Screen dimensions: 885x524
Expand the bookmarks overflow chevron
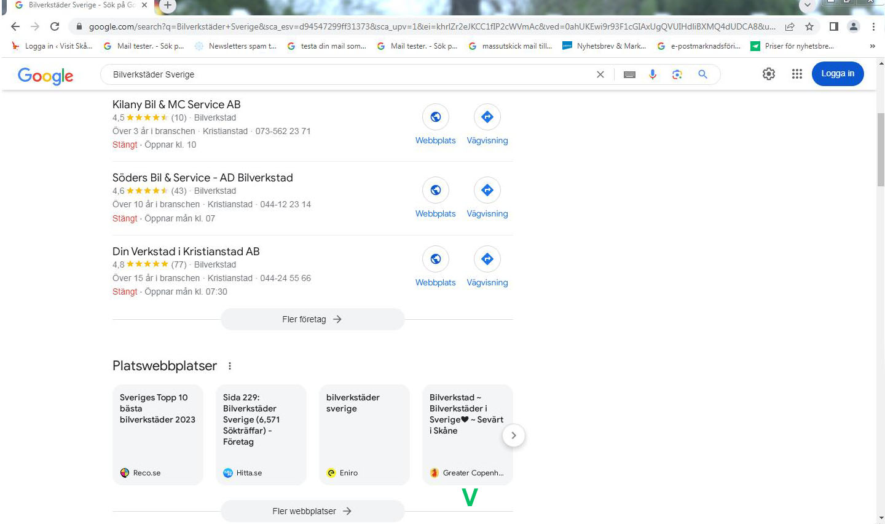coord(872,46)
